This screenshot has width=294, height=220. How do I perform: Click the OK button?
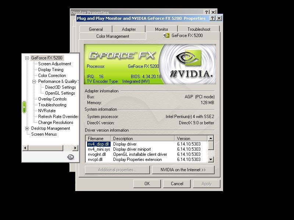point(147,184)
